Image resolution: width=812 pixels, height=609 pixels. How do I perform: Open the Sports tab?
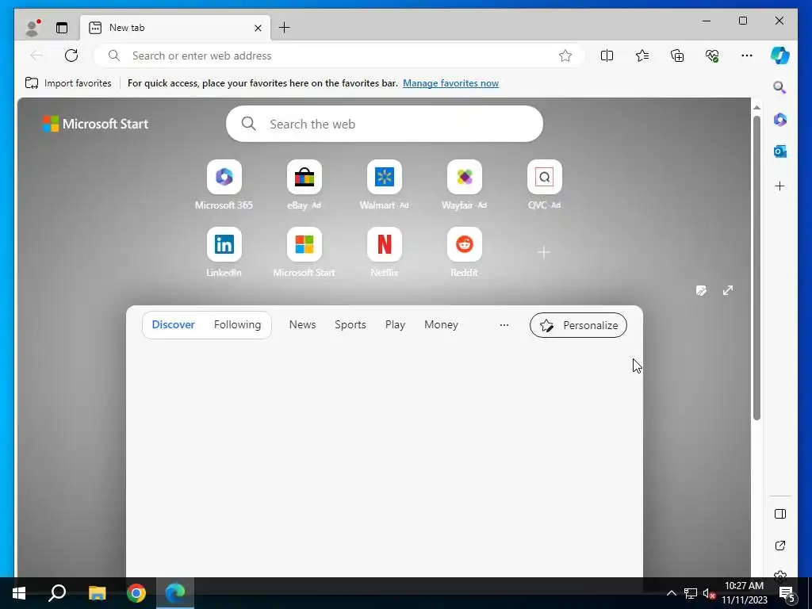pyautogui.click(x=350, y=324)
